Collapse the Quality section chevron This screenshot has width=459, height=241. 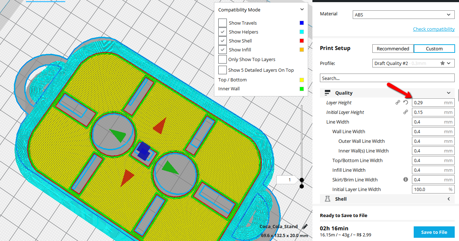[449, 93]
